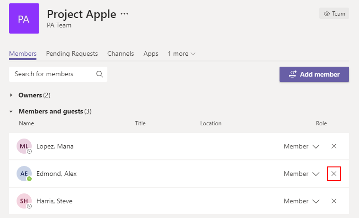Viewport: 359px width, 218px height.
Task: Open the 1 more tab dropdown
Action: coord(181,53)
